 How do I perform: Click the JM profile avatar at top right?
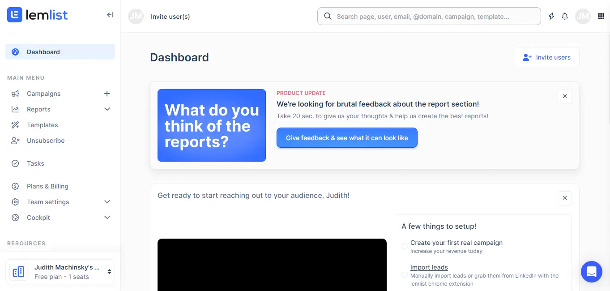(583, 17)
